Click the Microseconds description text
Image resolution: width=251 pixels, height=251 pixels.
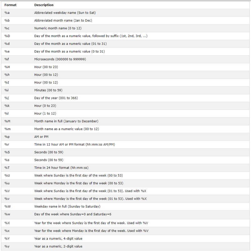(60, 59)
